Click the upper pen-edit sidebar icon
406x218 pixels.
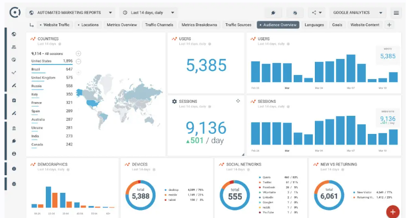click(14, 86)
